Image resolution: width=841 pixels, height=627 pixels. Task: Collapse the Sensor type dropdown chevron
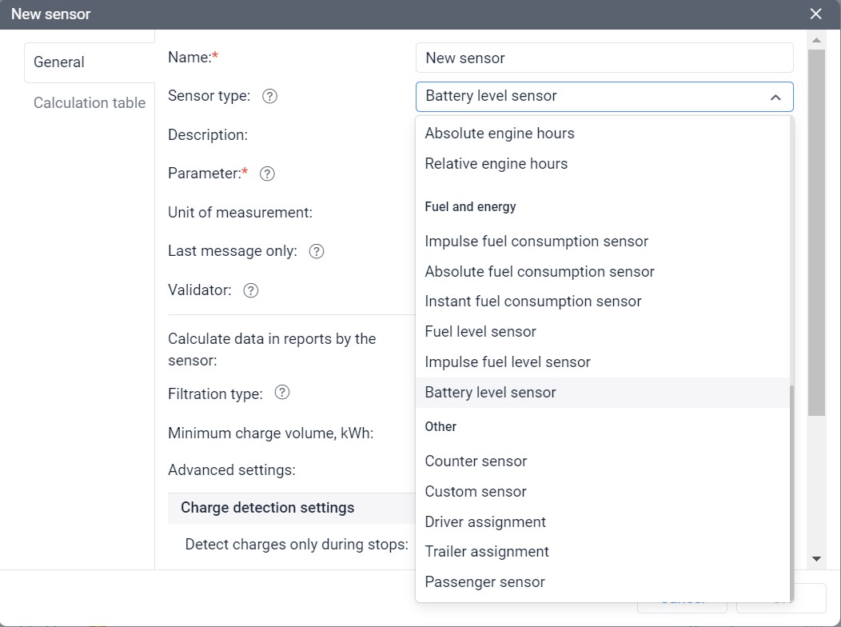pos(775,97)
